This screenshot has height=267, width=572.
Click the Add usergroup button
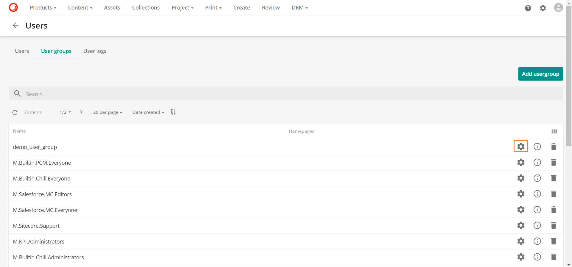(540, 74)
